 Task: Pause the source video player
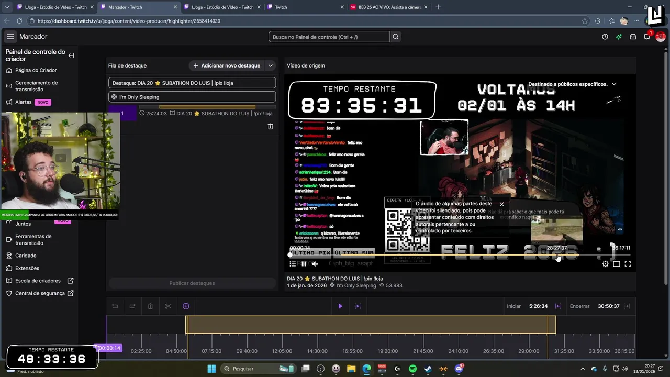point(304,264)
